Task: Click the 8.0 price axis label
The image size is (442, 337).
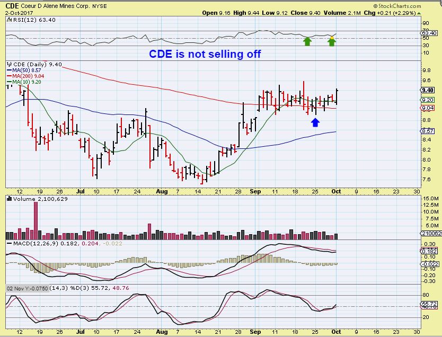Action: tap(427, 160)
